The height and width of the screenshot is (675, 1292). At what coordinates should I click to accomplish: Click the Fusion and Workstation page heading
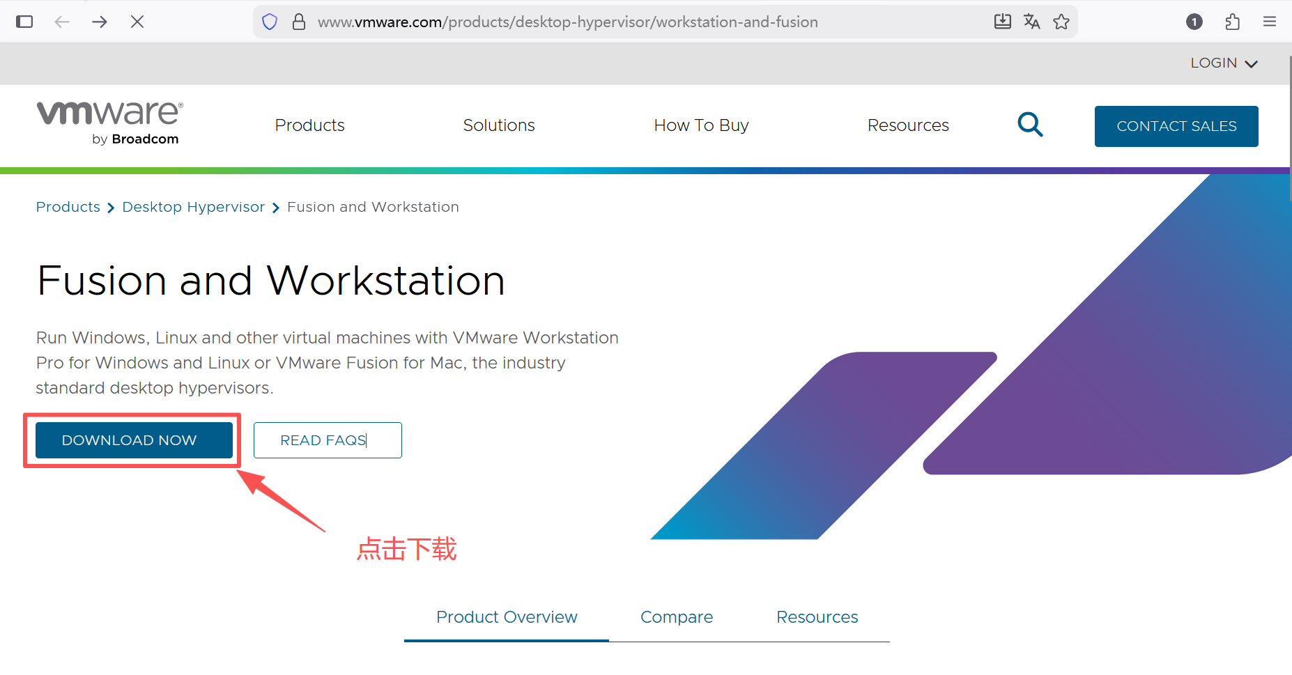271,281
